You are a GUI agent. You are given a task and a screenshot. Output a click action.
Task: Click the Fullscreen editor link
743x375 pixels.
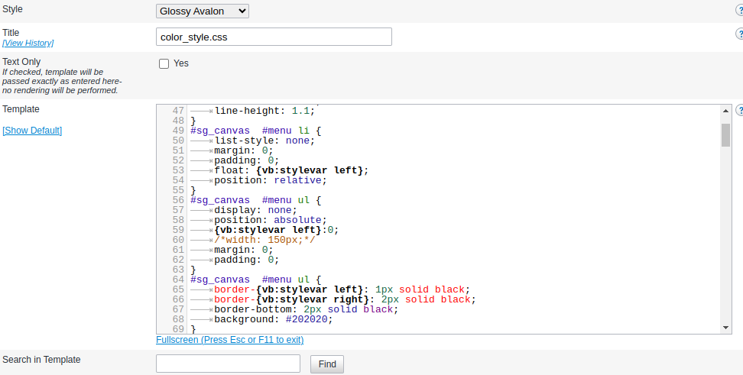click(230, 340)
